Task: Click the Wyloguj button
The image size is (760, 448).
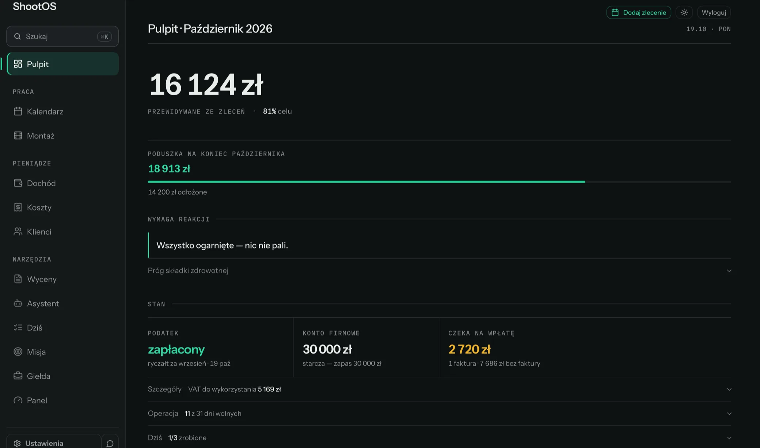Action: [x=714, y=12]
